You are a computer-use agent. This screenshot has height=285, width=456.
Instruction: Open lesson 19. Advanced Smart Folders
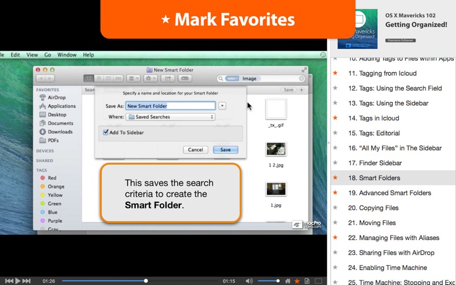[389, 193]
